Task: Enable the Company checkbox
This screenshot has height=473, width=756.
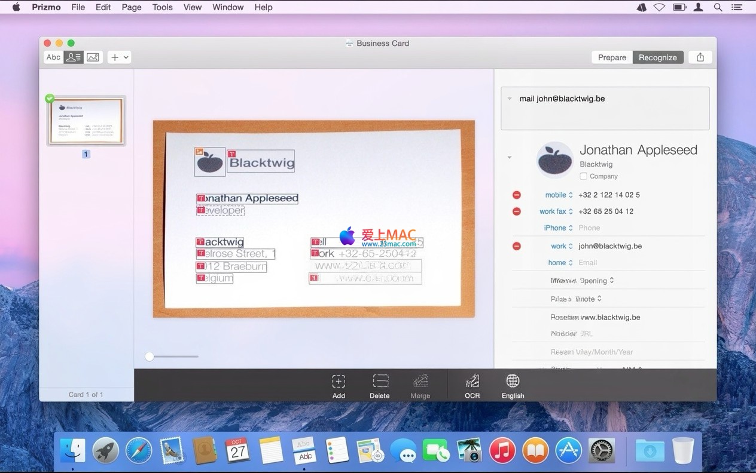Action: tap(584, 176)
